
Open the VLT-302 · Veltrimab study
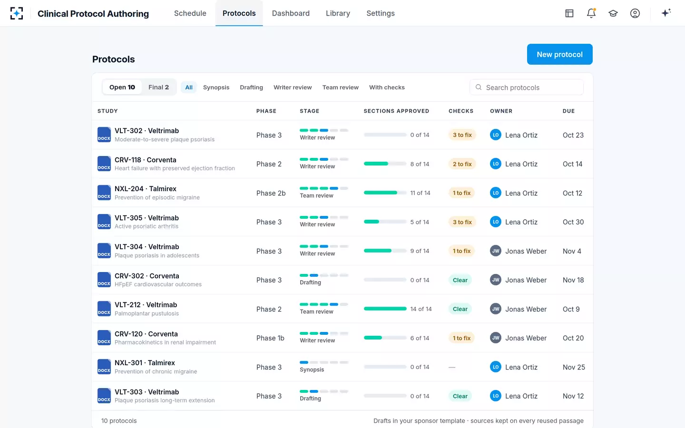tap(147, 131)
